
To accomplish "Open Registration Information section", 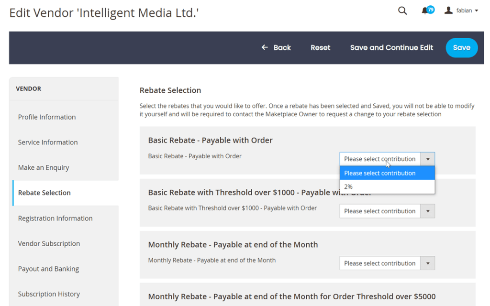I will pos(56,218).
